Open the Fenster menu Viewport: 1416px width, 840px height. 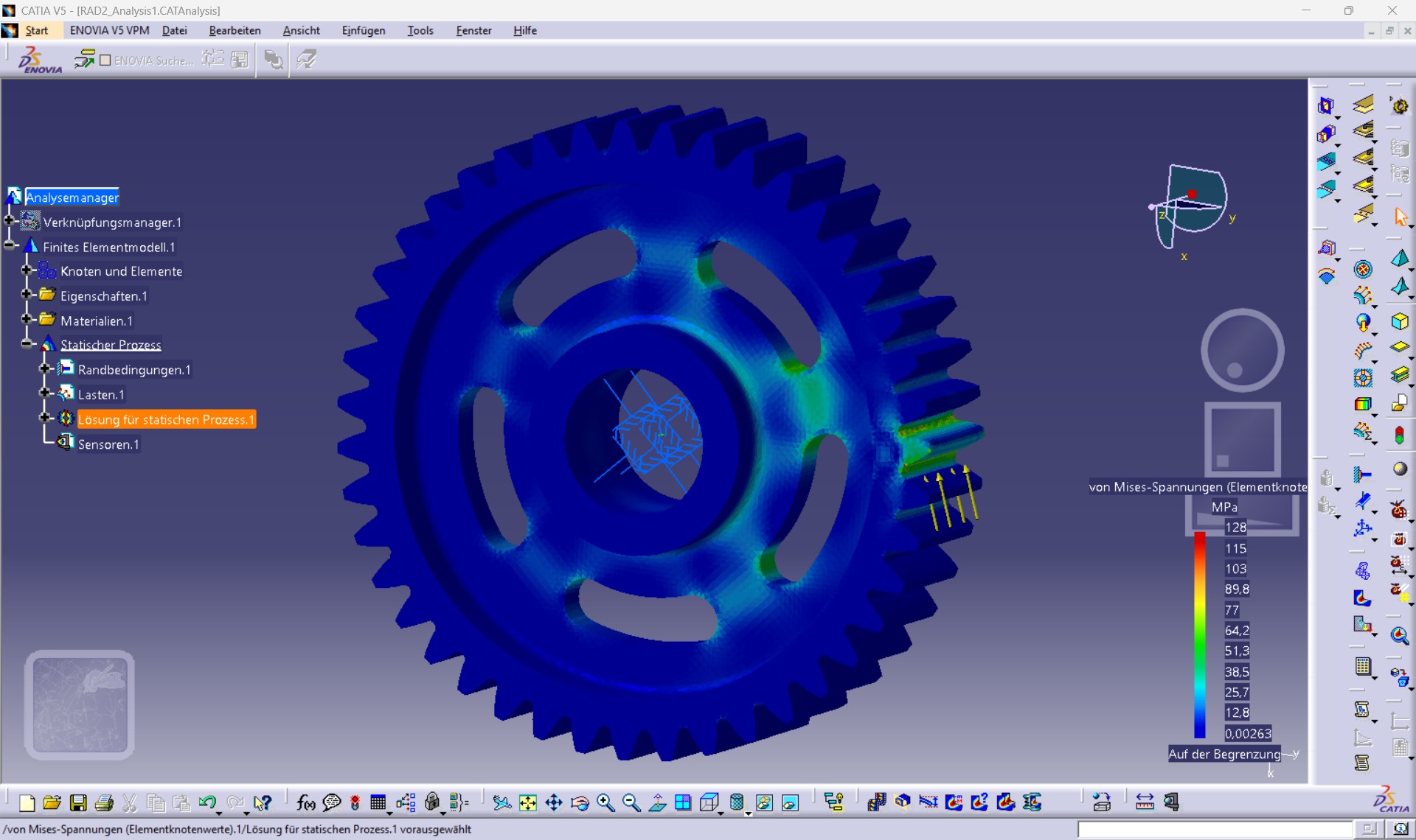pos(473,30)
